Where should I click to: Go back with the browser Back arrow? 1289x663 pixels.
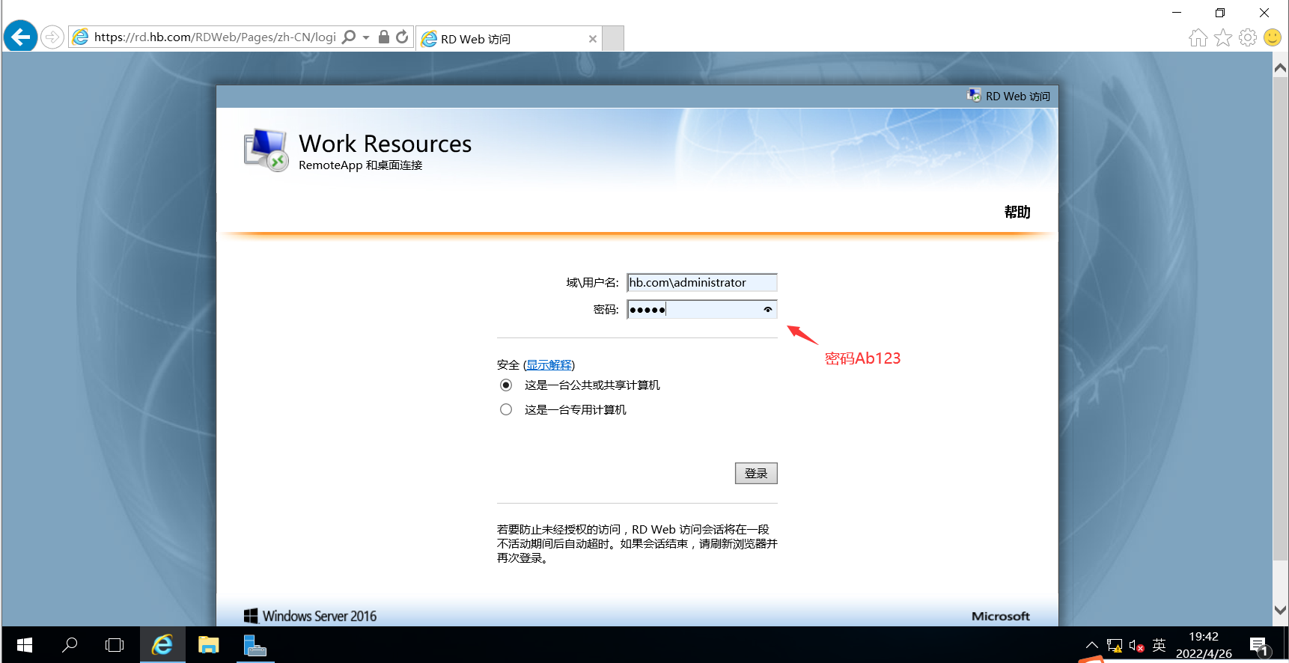pos(20,36)
